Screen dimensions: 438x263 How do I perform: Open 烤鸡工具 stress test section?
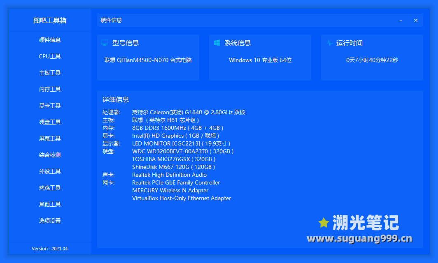pos(50,188)
